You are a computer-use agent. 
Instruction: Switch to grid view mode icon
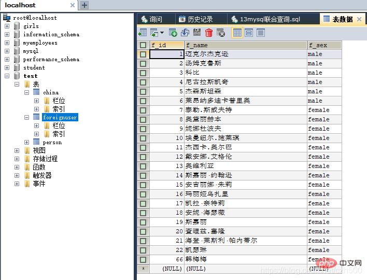point(237,33)
